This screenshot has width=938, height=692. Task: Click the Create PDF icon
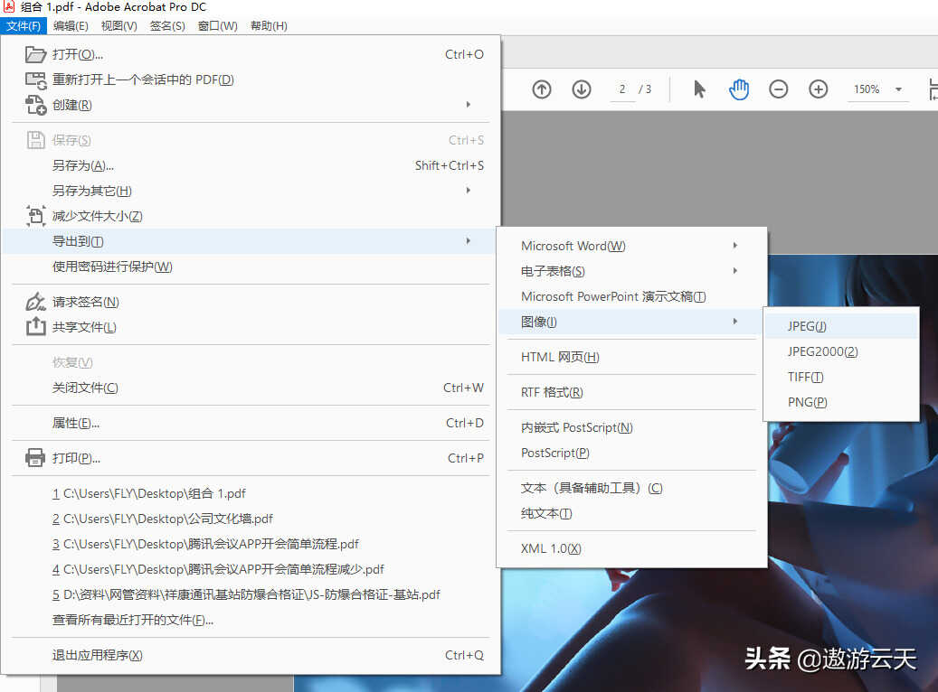35,105
